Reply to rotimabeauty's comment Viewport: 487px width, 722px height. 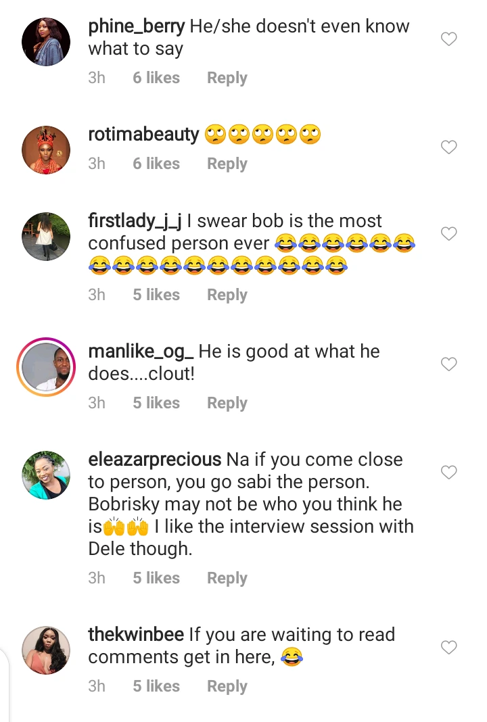(227, 164)
